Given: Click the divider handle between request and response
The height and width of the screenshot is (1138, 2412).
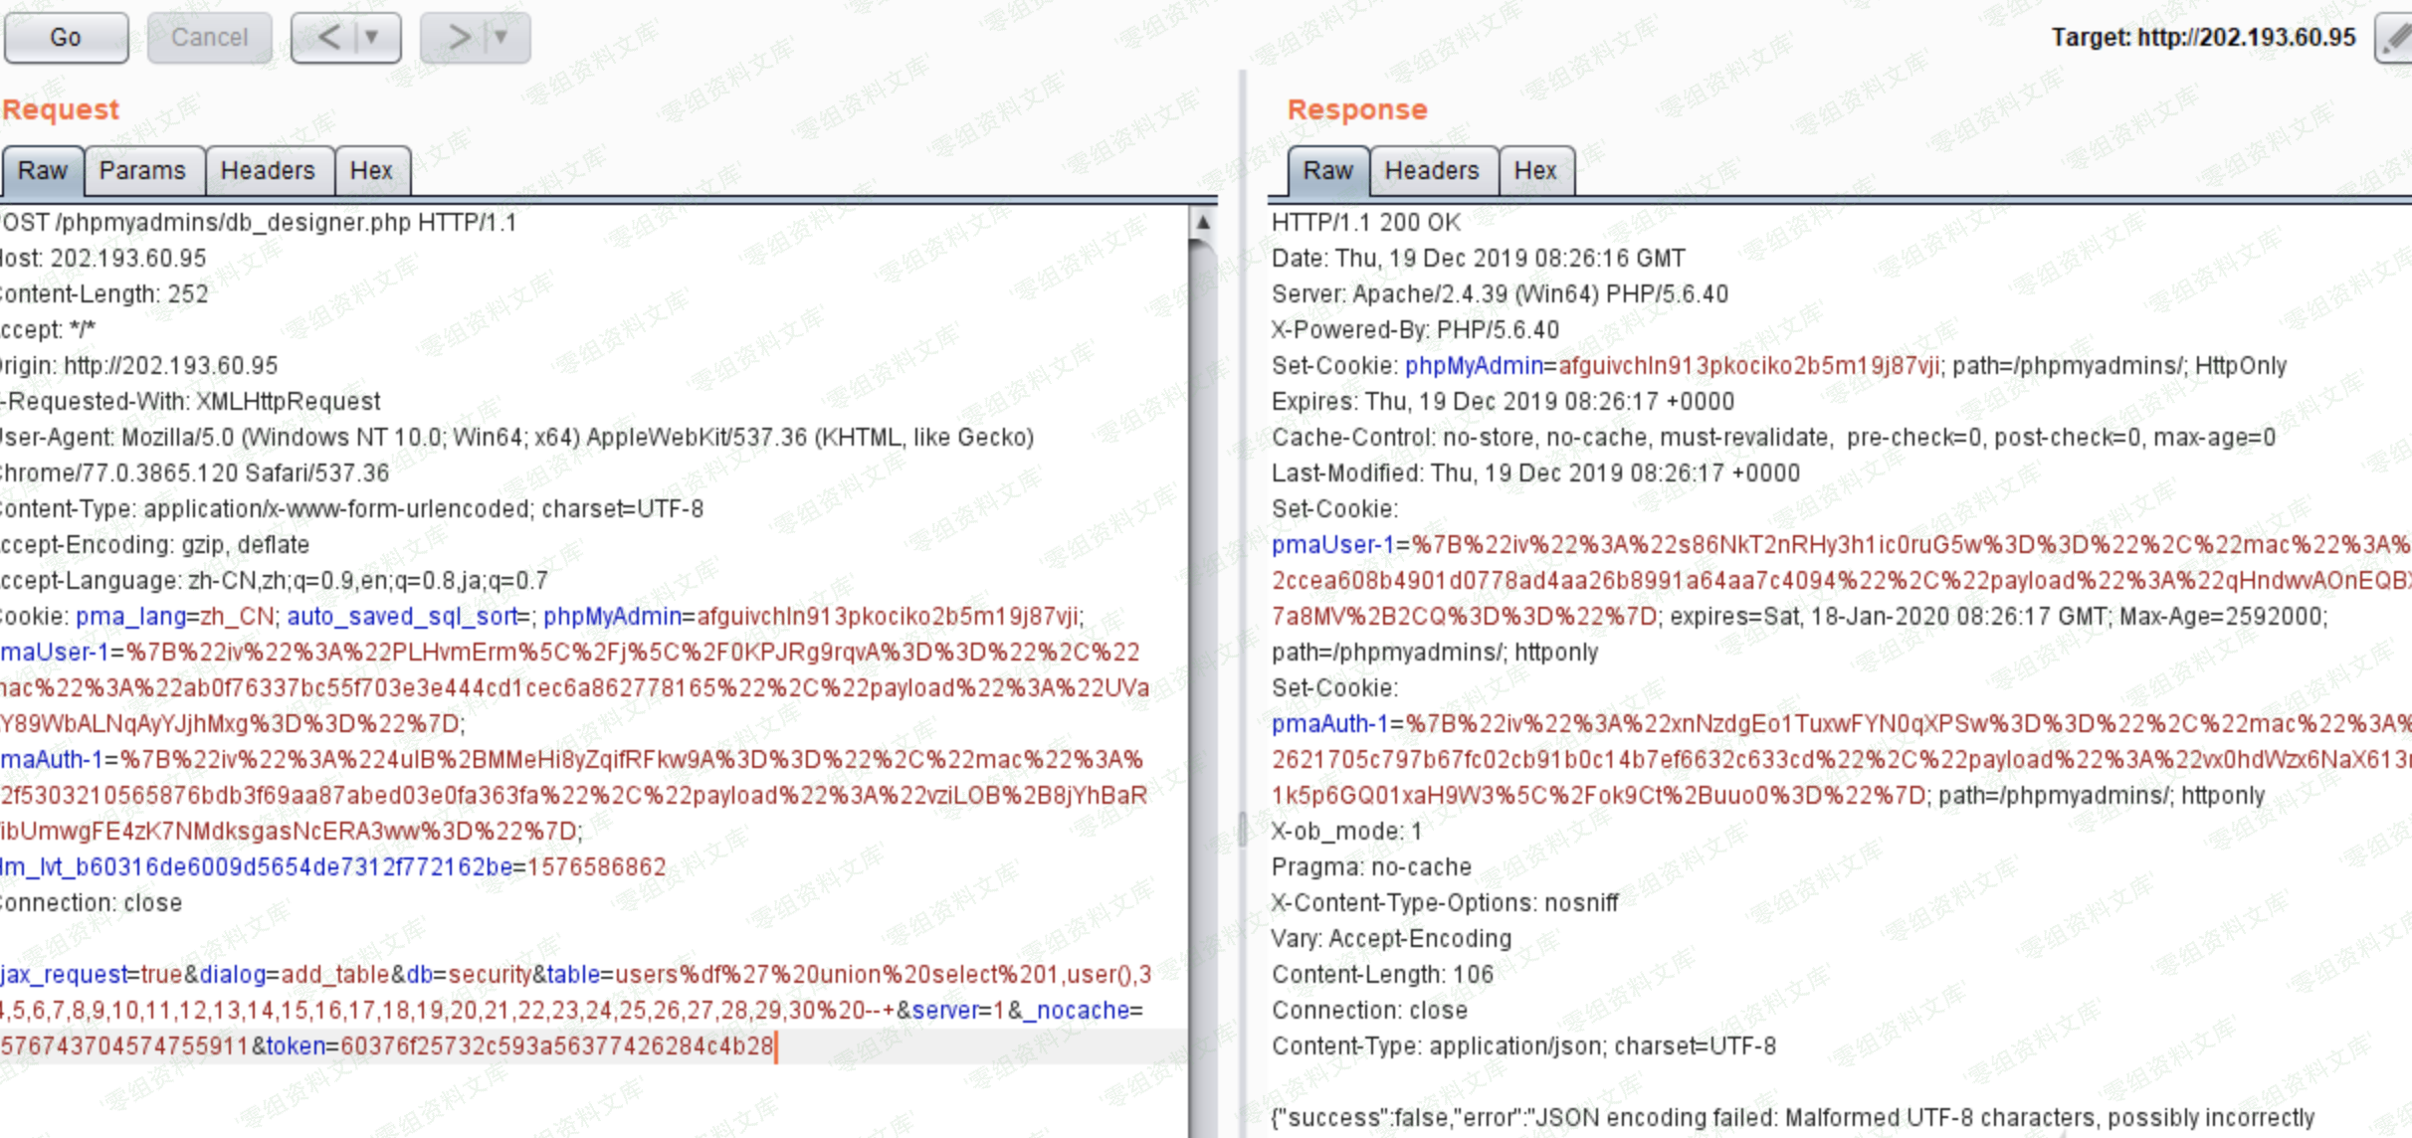Looking at the screenshot, I should [x=1242, y=828].
